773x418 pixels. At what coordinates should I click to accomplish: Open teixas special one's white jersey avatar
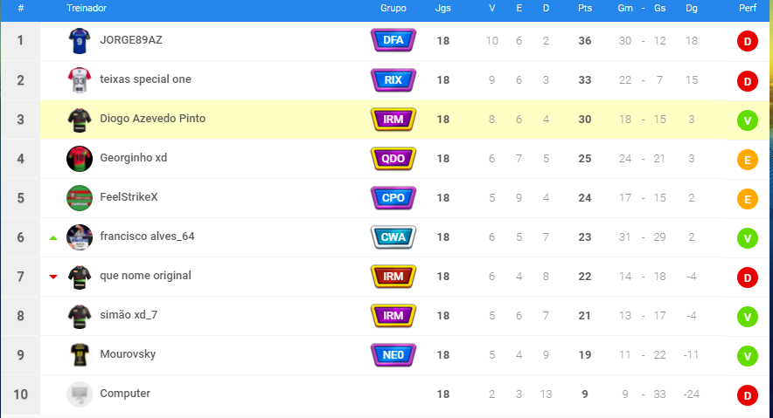pyautogui.click(x=80, y=80)
